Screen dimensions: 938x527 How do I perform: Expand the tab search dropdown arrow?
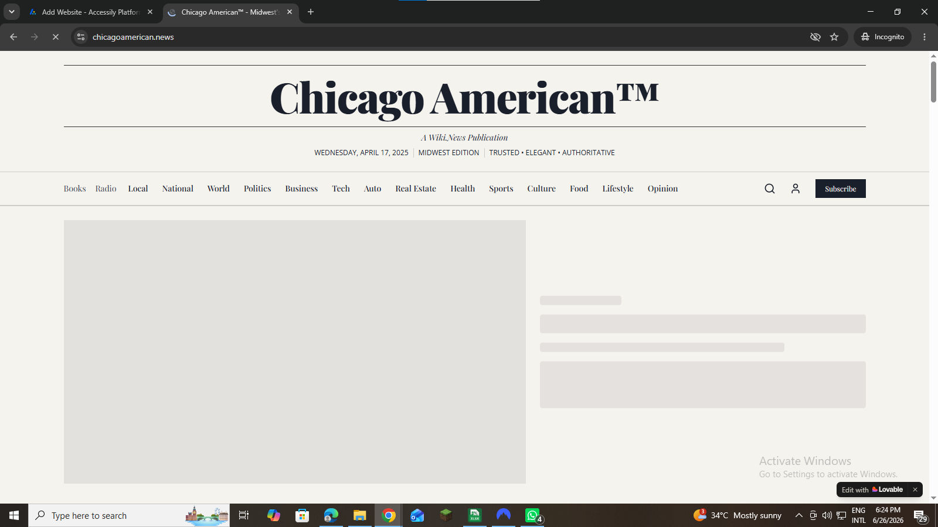click(x=11, y=12)
